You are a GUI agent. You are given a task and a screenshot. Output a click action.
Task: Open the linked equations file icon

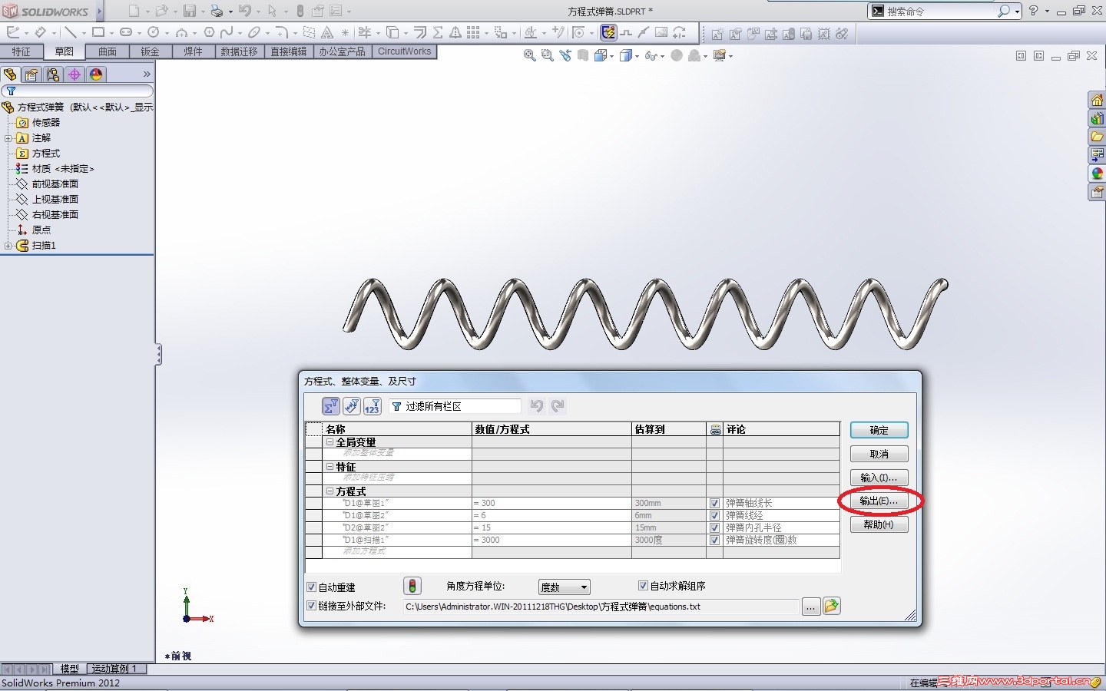click(x=831, y=607)
